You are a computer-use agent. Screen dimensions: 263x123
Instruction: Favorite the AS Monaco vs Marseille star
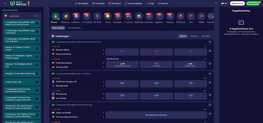(x=210, y=82)
